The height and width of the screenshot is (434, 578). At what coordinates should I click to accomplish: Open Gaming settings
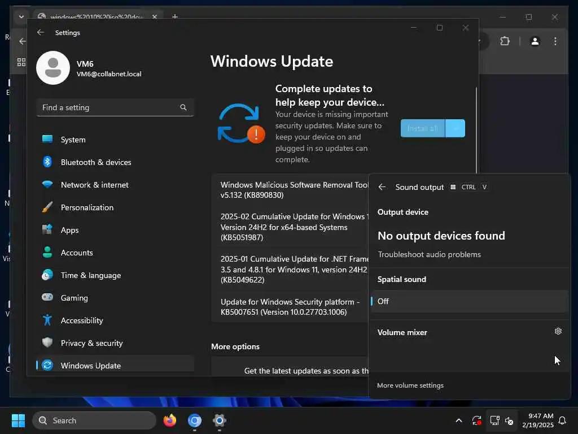pyautogui.click(x=115, y=297)
